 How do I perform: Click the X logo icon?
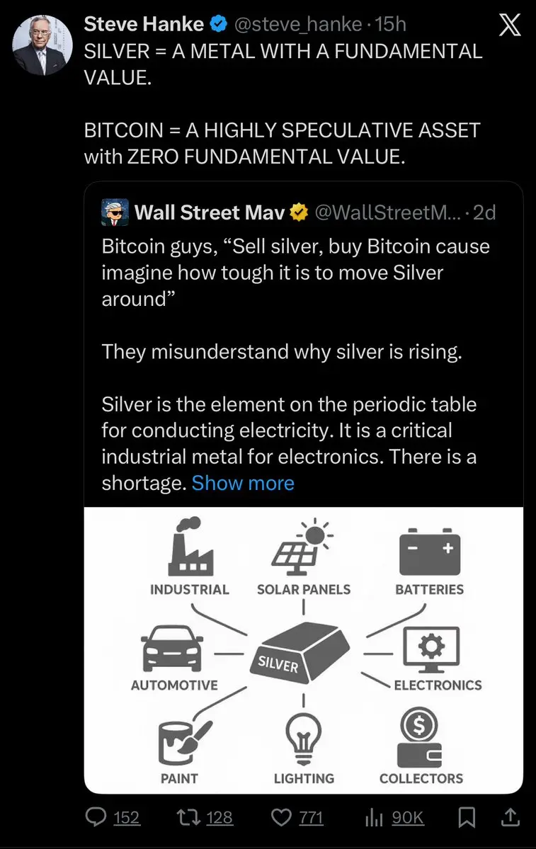point(510,25)
